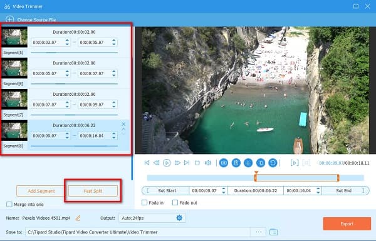Maximize the Video Trimmer window
Image resolution: width=376 pixels, height=241 pixels.
point(356,6)
